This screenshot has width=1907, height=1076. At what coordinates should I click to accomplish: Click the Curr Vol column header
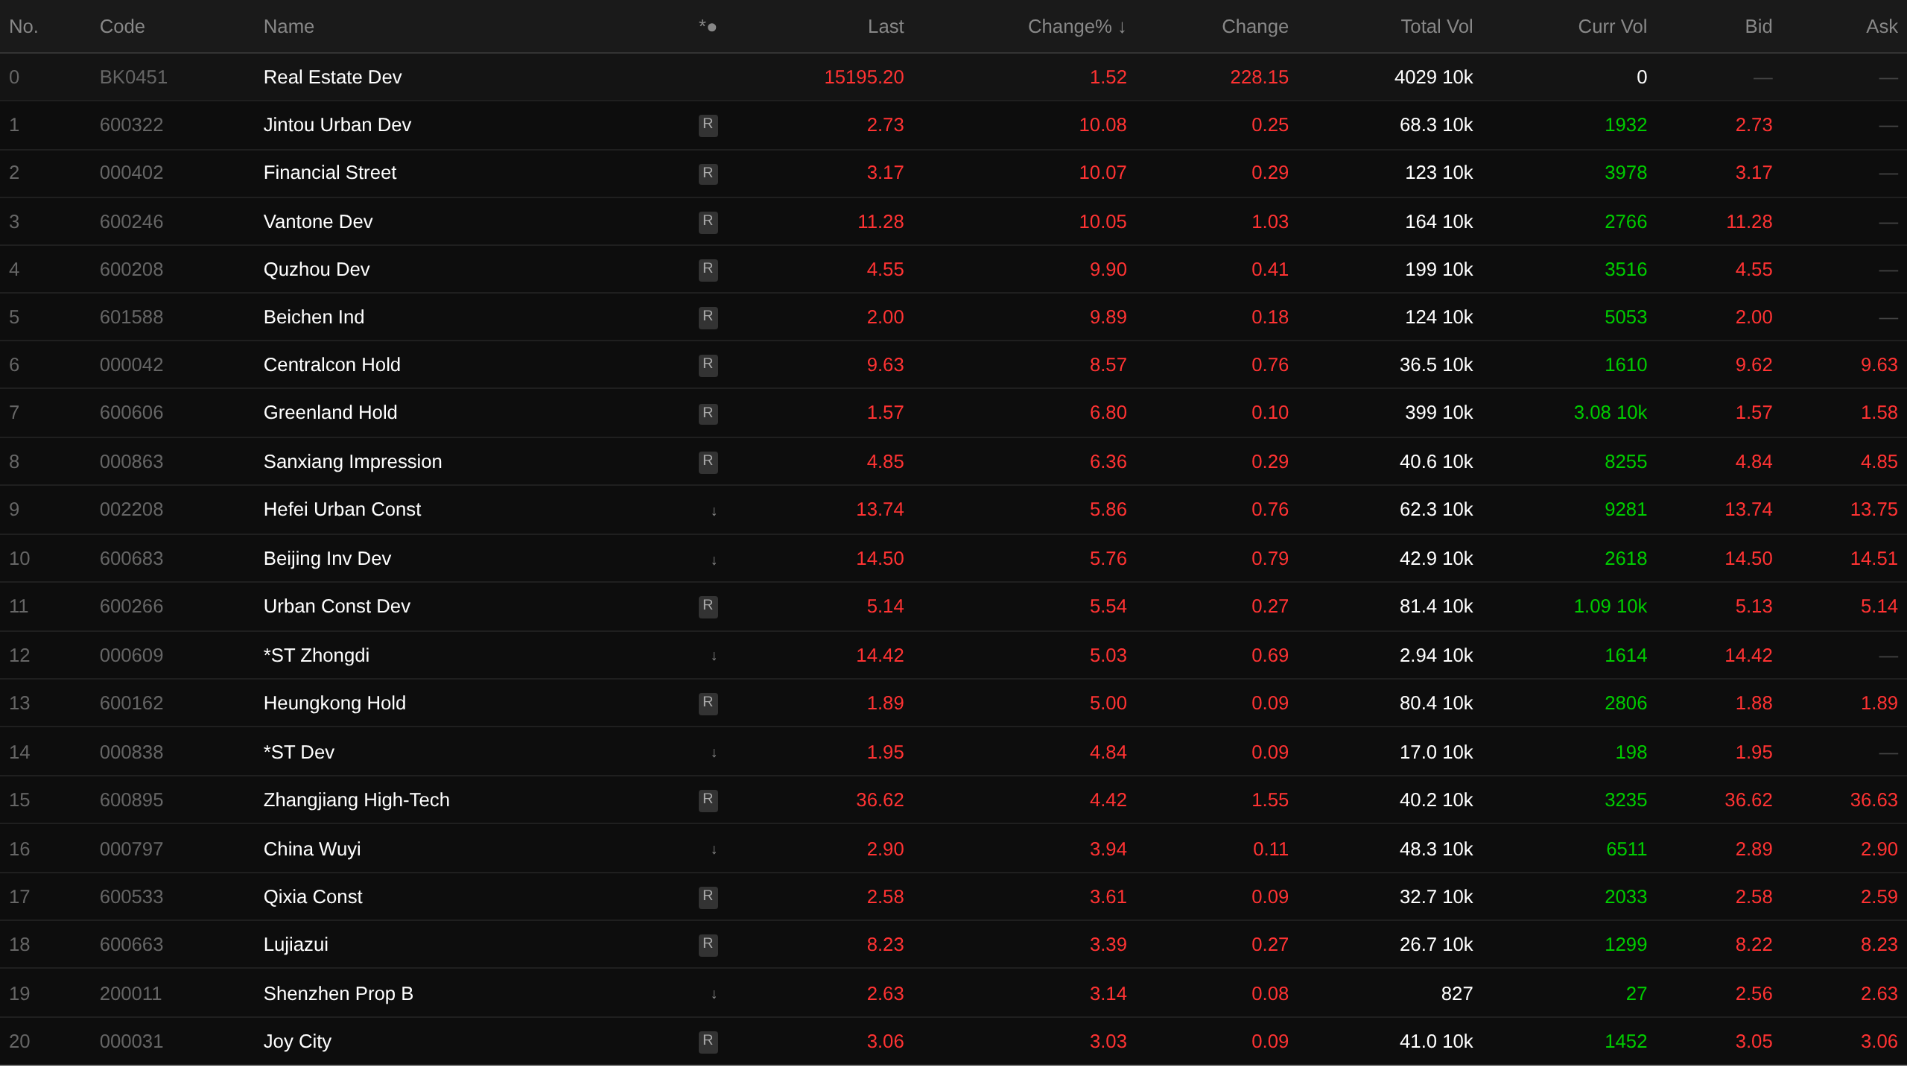tap(1612, 27)
